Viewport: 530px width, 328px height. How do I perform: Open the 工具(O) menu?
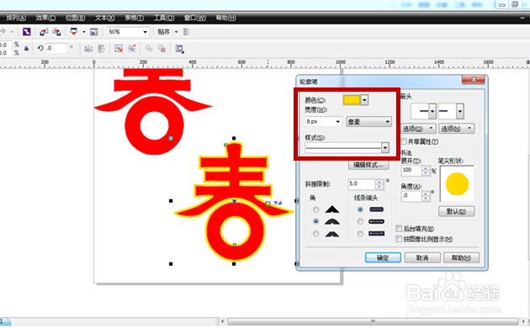pos(164,18)
